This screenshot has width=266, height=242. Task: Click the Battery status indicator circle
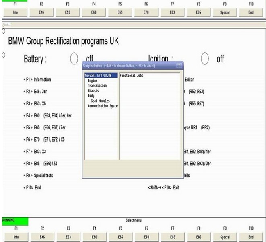(x=74, y=58)
